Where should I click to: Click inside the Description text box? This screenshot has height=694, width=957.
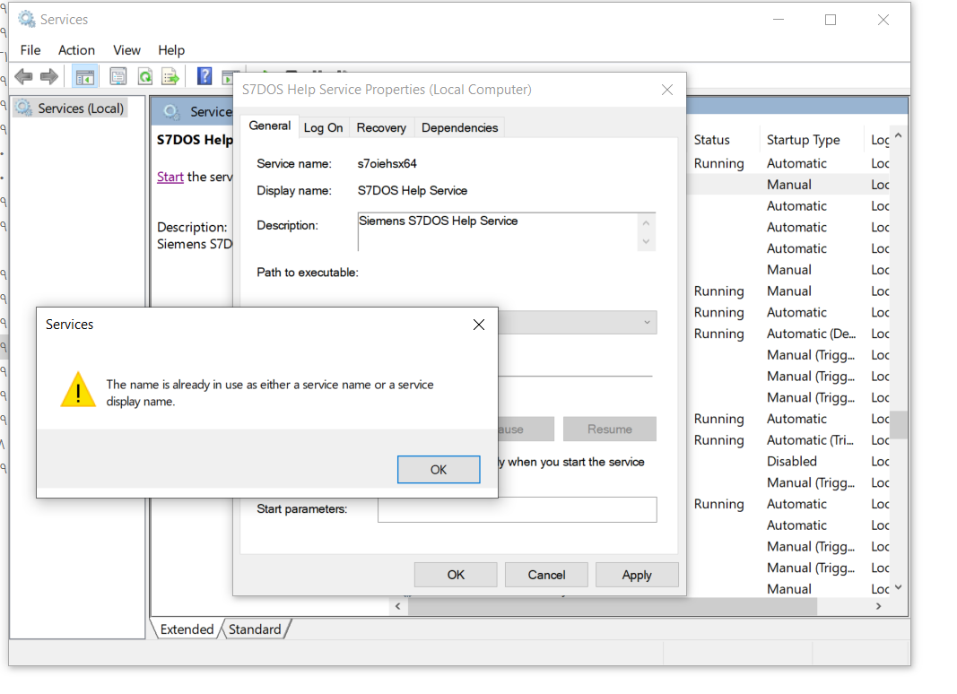(498, 232)
